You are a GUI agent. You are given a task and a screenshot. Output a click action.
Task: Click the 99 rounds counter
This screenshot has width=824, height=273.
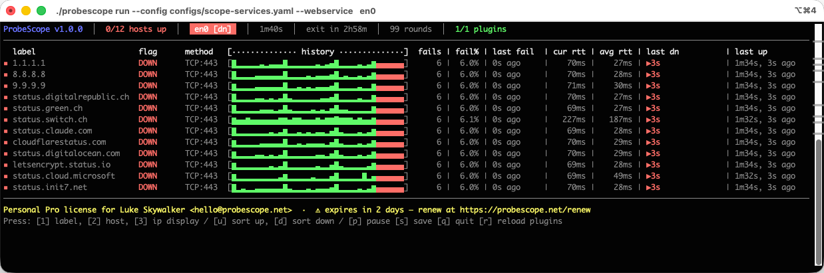(411, 29)
